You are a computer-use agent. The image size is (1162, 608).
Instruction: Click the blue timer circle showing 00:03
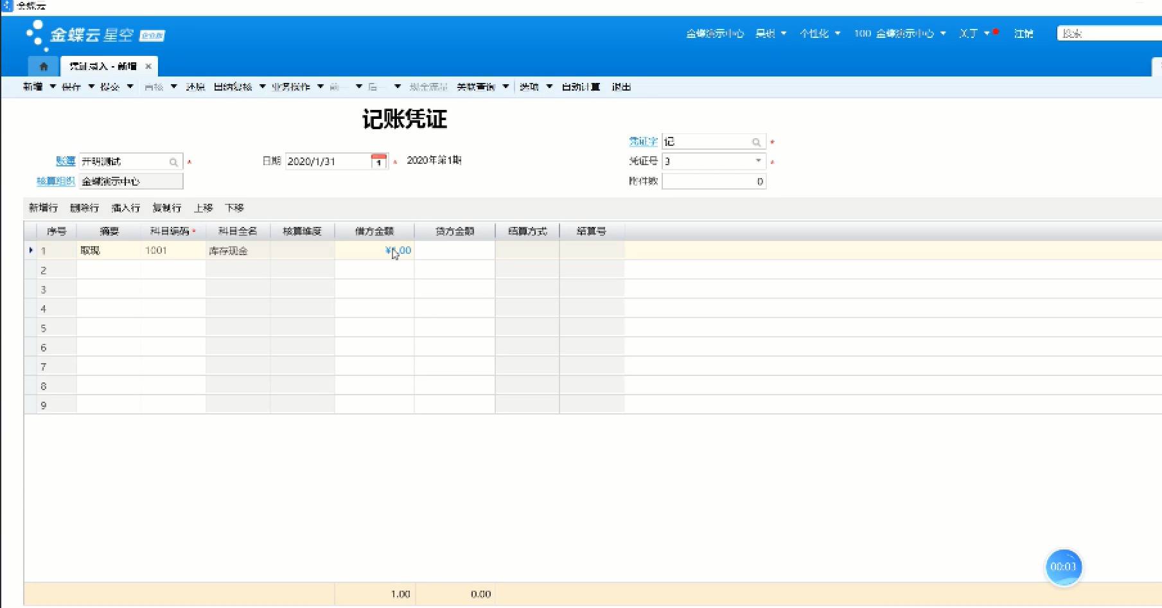click(x=1063, y=567)
